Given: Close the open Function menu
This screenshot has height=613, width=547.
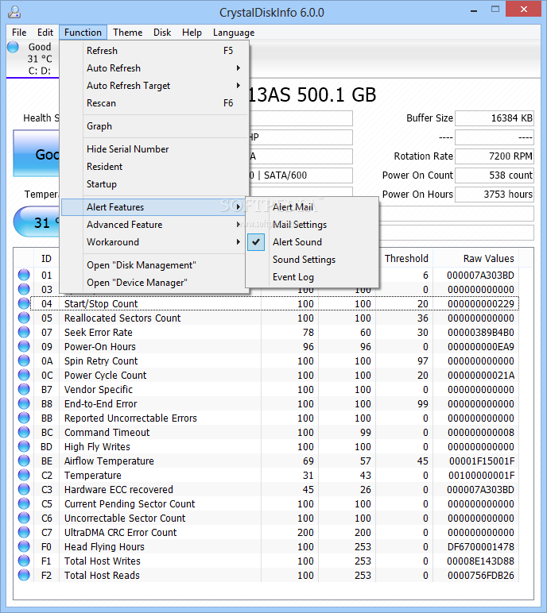Looking at the screenshot, I should coord(83,33).
